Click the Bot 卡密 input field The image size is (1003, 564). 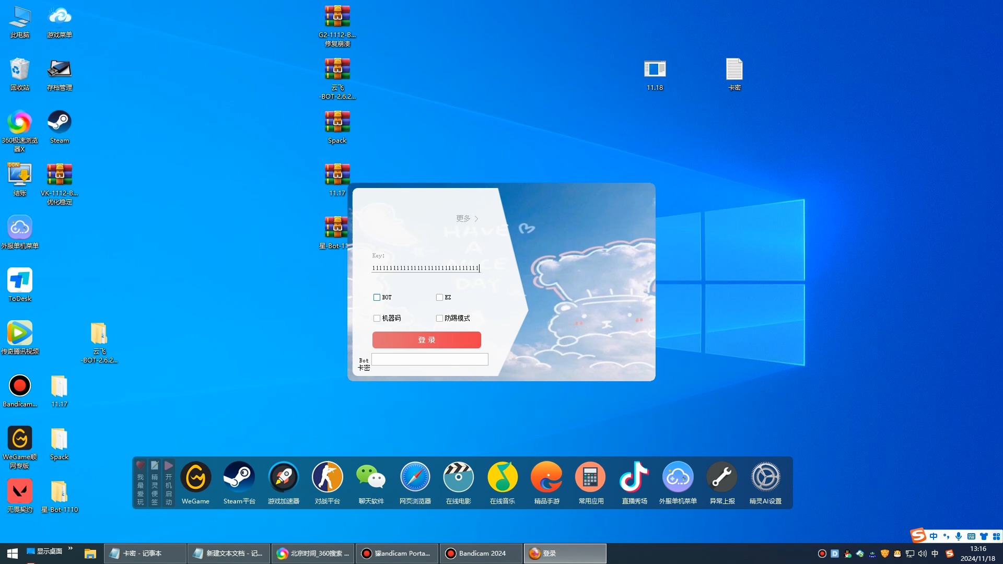(430, 359)
